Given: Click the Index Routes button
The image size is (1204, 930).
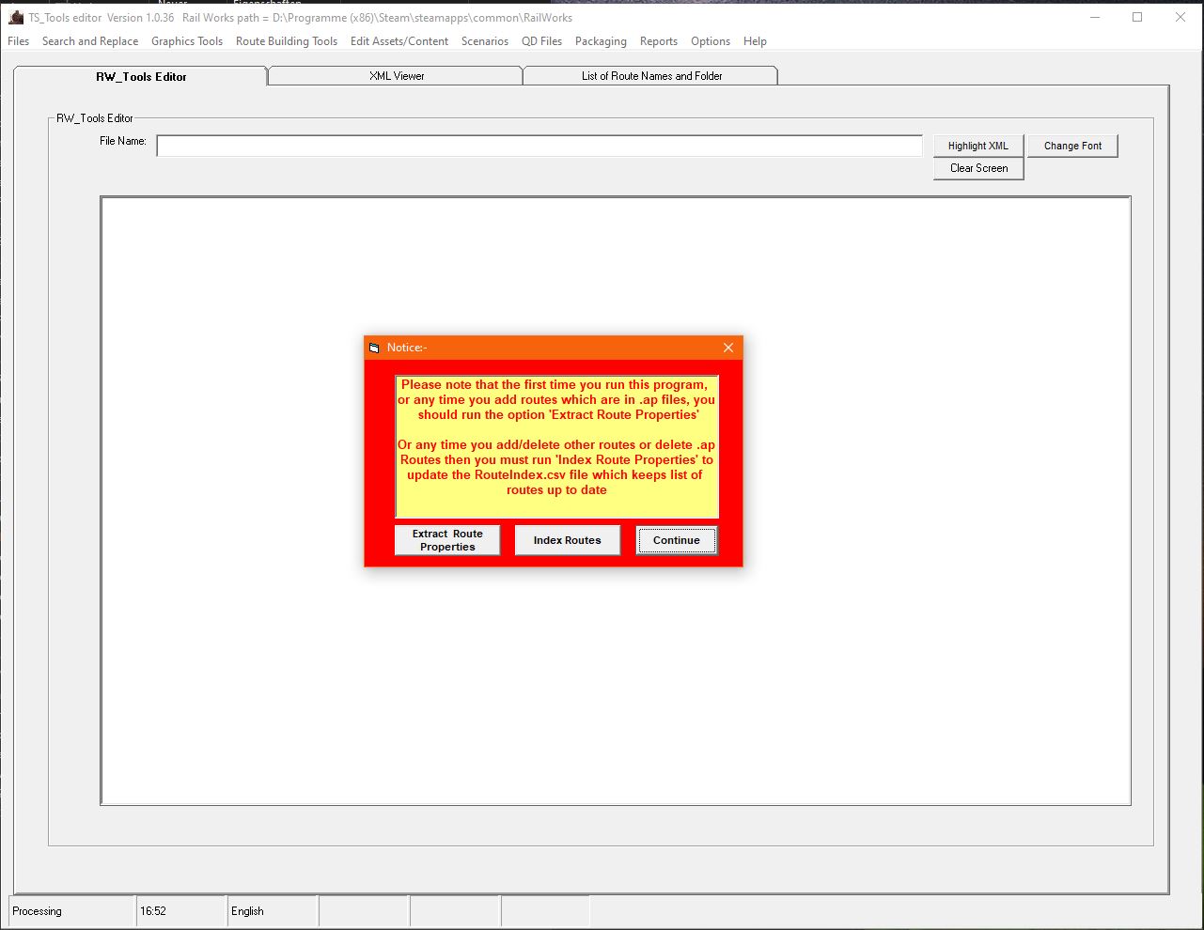Looking at the screenshot, I should coord(567,540).
